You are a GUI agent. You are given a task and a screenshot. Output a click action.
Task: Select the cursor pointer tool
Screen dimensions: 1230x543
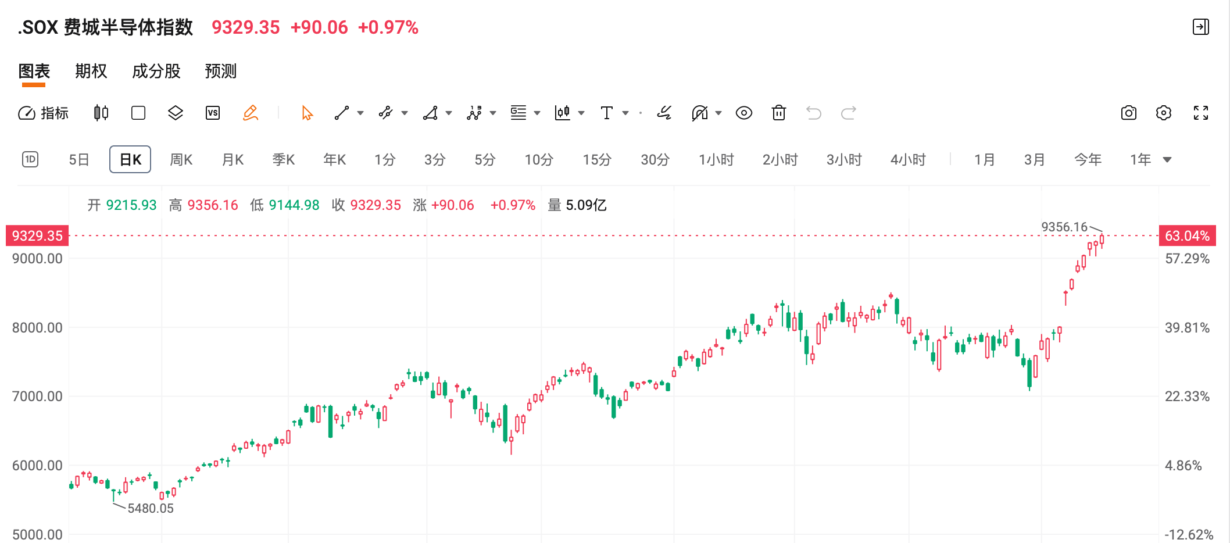[307, 113]
